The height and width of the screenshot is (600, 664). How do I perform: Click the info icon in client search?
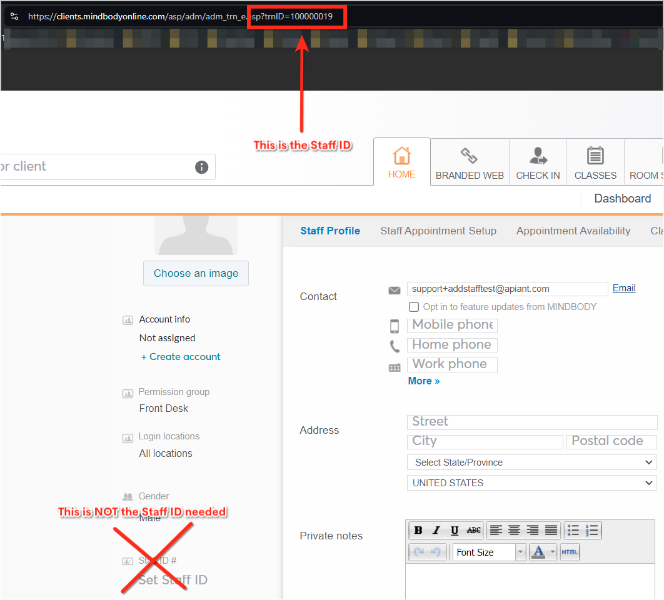click(x=201, y=167)
